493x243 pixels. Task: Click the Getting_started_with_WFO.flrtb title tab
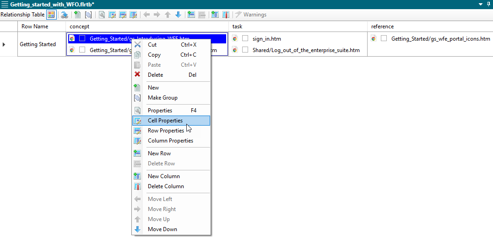click(x=52, y=5)
